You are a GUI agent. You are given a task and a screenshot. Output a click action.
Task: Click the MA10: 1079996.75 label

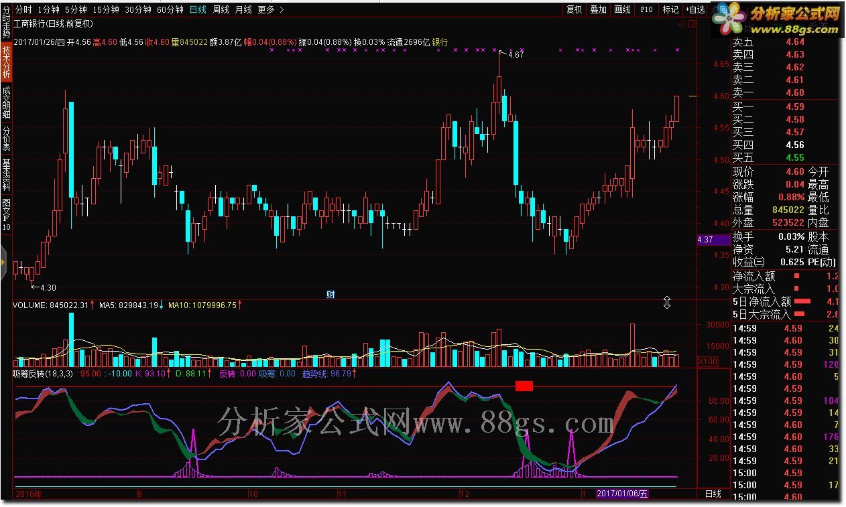point(202,305)
